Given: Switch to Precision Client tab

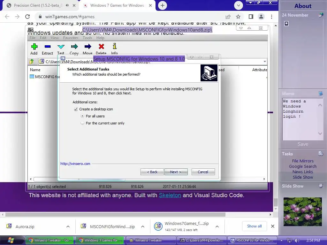Looking at the screenshot, I should pos(38,5).
